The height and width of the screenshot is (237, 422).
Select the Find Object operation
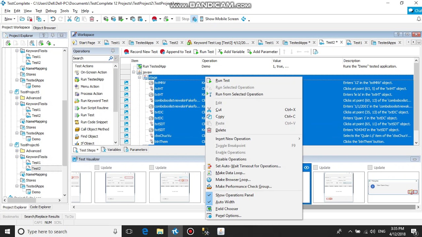[86, 136]
